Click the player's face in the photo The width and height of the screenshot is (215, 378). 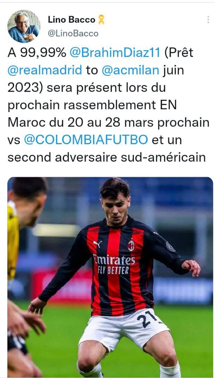[115, 206]
